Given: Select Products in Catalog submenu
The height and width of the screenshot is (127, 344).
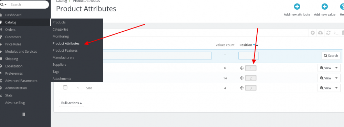Looking at the screenshot, I should click(x=59, y=22).
